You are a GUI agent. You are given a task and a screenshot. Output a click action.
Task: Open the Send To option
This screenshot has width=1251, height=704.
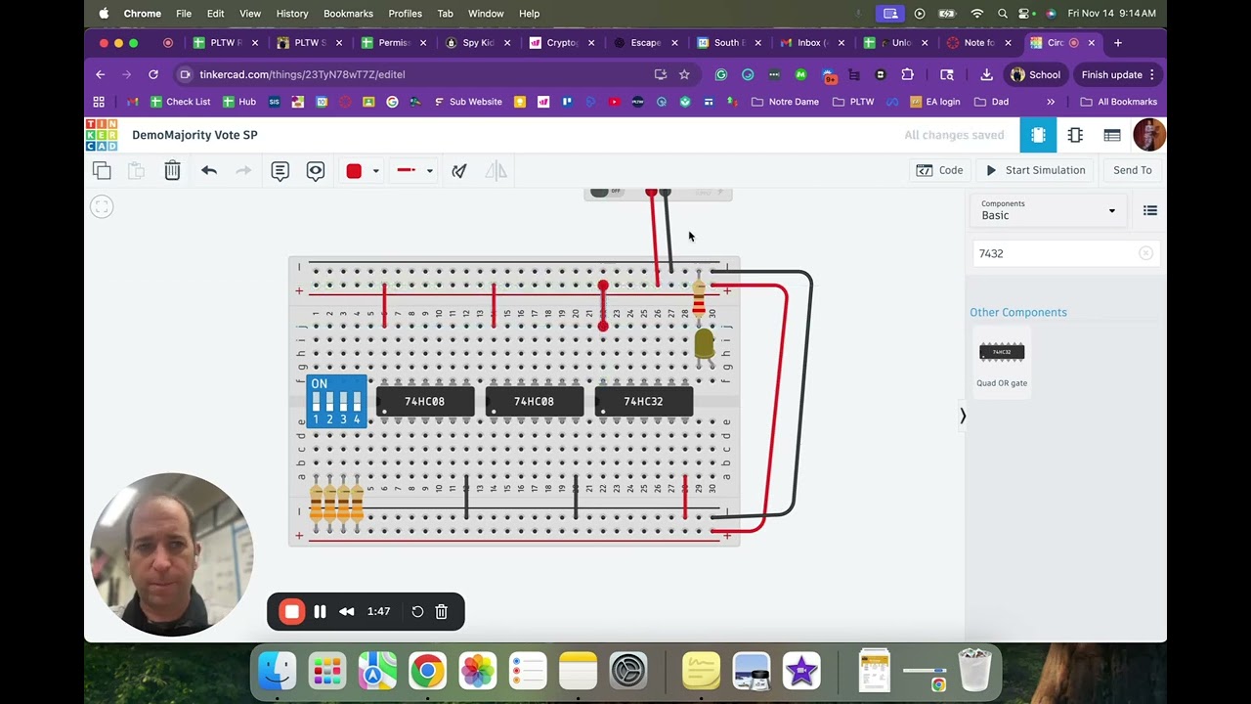pos(1133,170)
